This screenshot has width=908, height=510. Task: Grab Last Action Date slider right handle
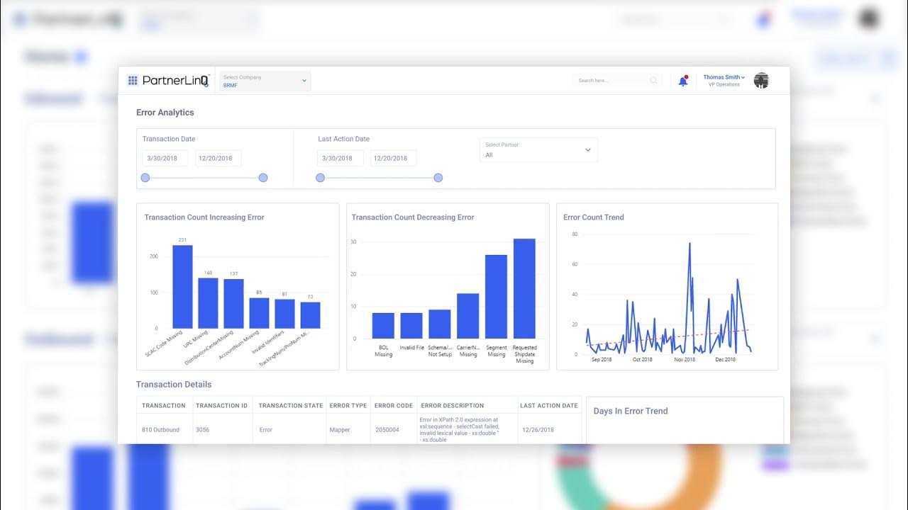[438, 178]
